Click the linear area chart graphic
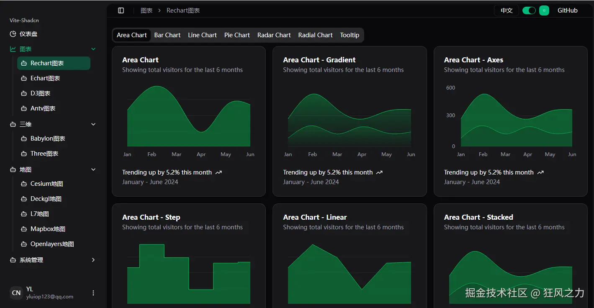The height and width of the screenshot is (308, 594). click(x=350, y=274)
